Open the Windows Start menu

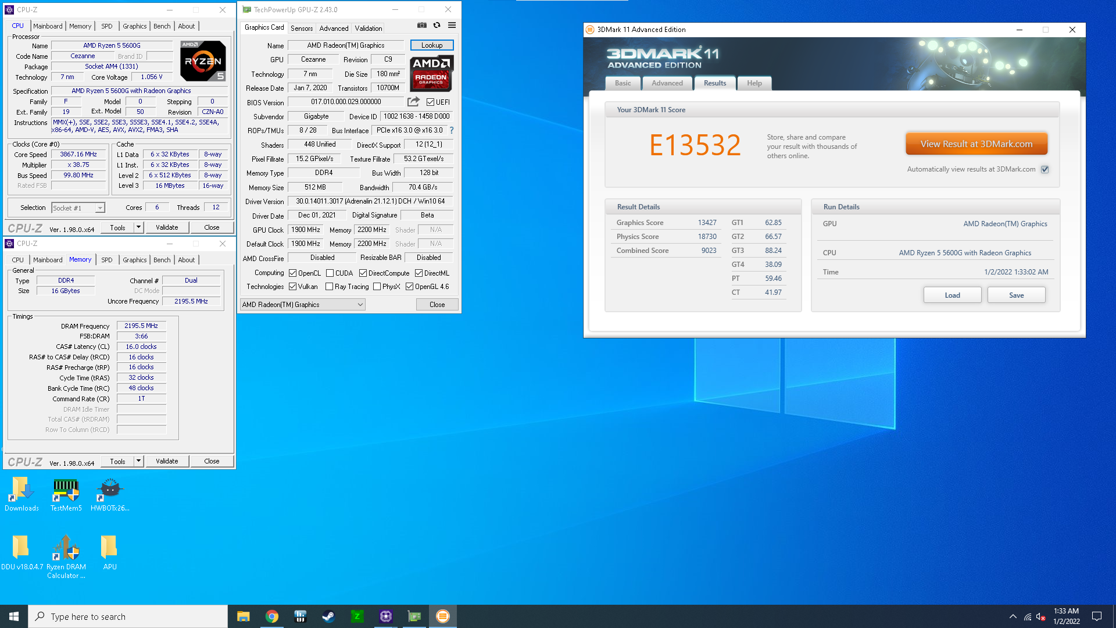point(14,616)
